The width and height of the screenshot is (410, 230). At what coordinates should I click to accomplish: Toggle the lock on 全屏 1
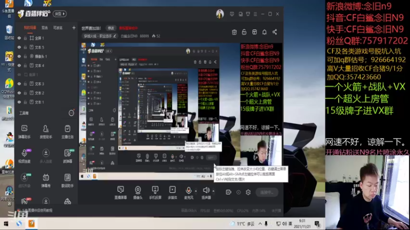(x=25, y=38)
